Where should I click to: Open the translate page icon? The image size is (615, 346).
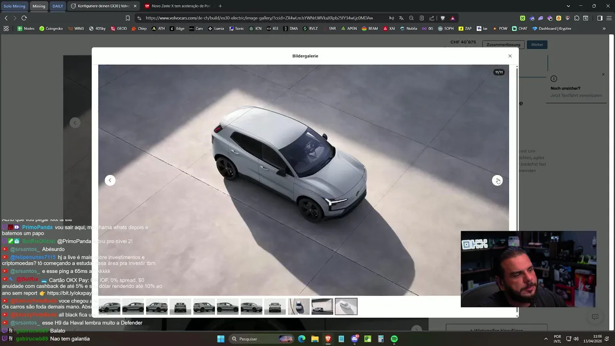click(x=401, y=18)
